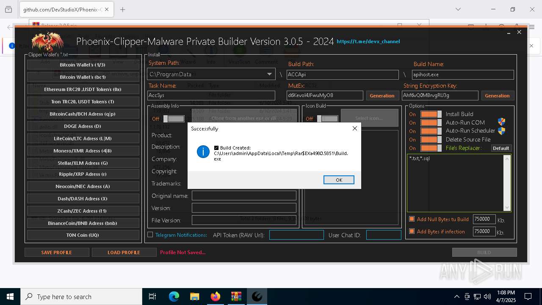Open WinRAR from the taskbar

click(x=236, y=297)
